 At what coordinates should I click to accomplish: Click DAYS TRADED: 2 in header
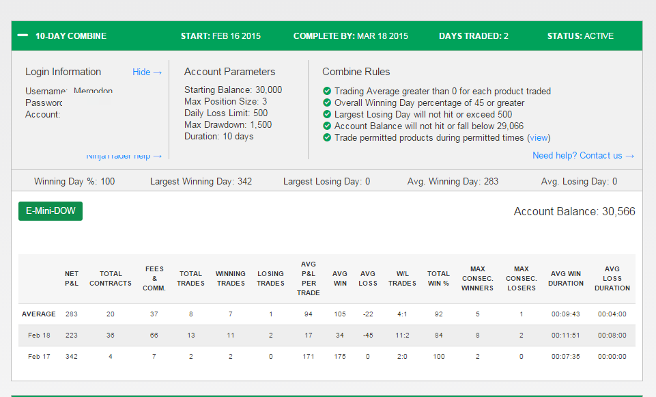click(x=474, y=36)
